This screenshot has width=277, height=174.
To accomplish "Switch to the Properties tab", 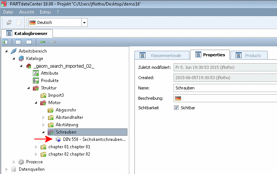I will pyautogui.click(x=210, y=55).
